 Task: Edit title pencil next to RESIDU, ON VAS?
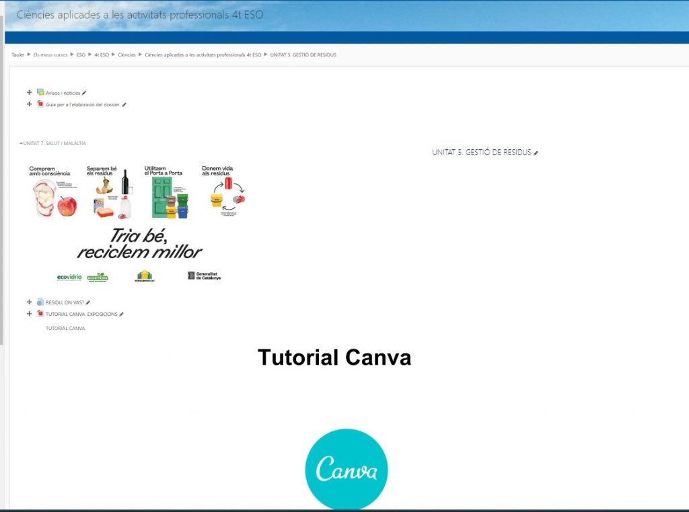tap(88, 303)
